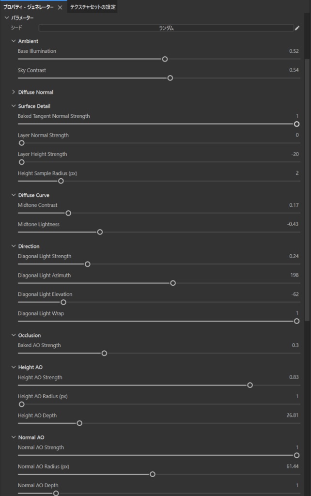Click the Height Sample Radius value 2
Viewport: 311px width, 496px height.
tap(297, 173)
